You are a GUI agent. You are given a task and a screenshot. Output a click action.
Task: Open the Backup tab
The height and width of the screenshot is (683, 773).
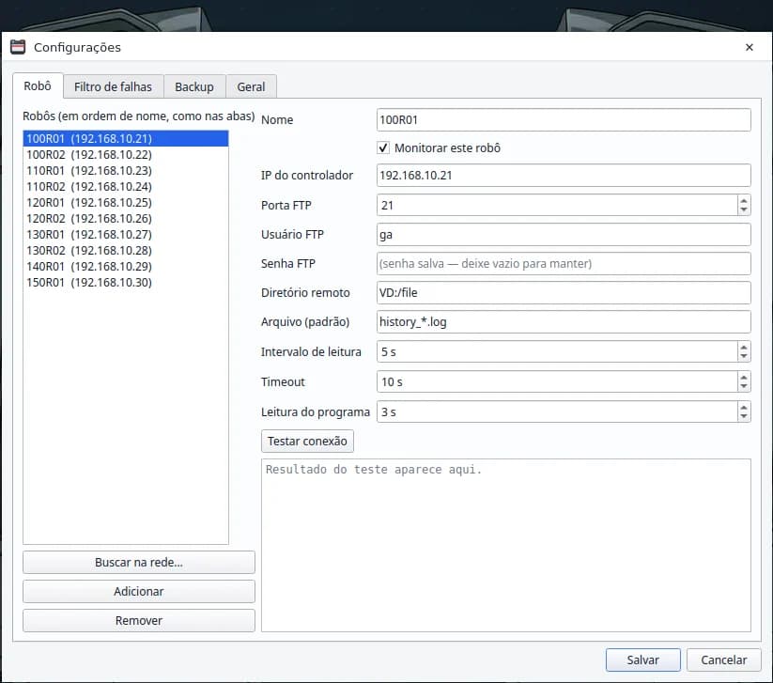[x=194, y=86]
